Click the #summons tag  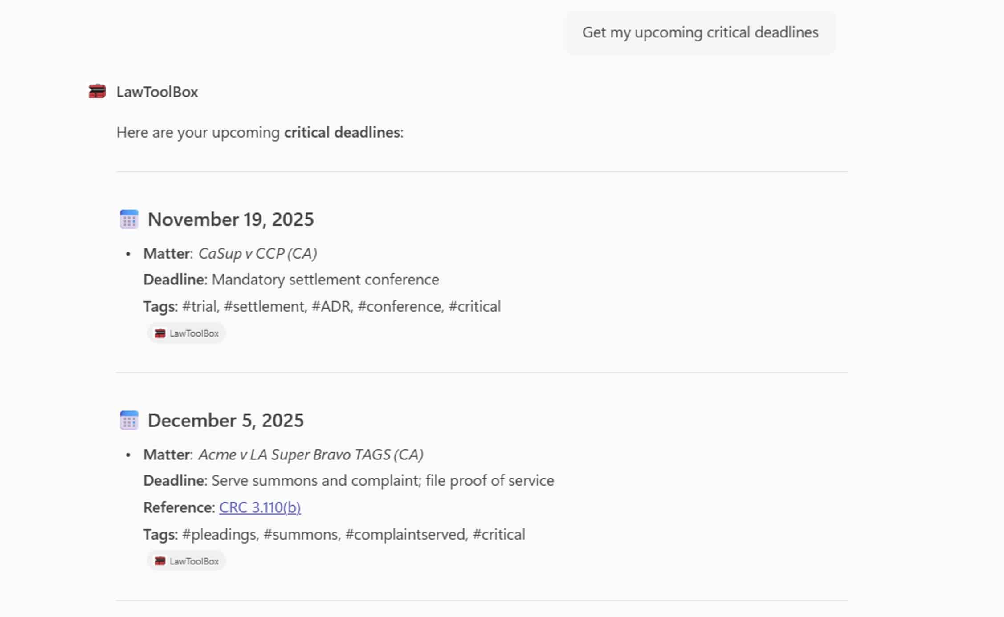[301, 534]
